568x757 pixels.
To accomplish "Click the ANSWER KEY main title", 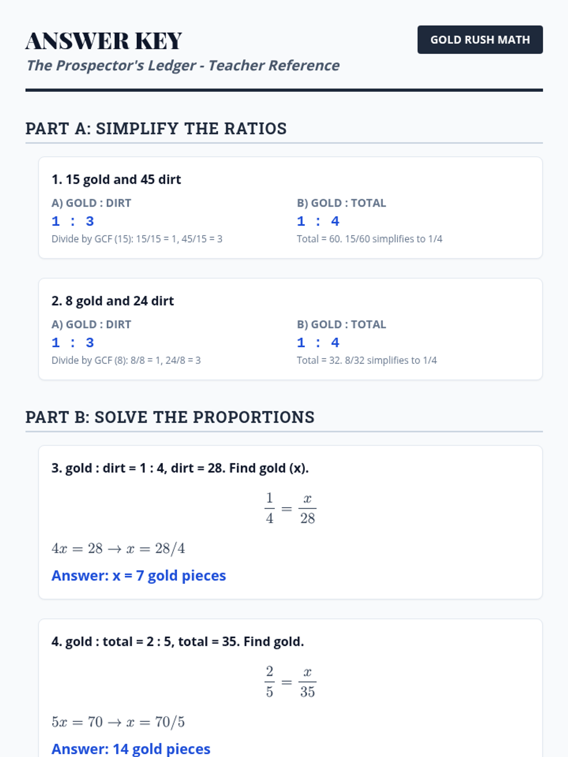I will (x=104, y=41).
